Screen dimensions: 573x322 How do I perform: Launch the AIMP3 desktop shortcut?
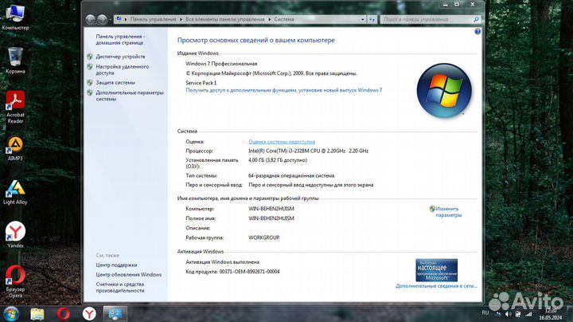click(15, 148)
